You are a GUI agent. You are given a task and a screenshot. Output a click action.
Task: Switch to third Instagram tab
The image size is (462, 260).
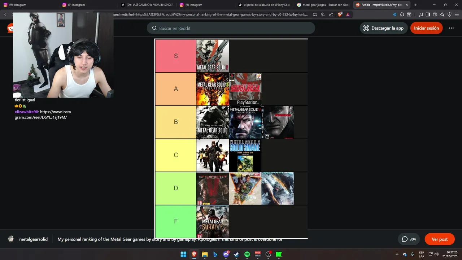point(205,5)
